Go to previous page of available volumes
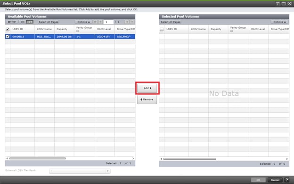This screenshot has width=294, height=184. click(100, 22)
